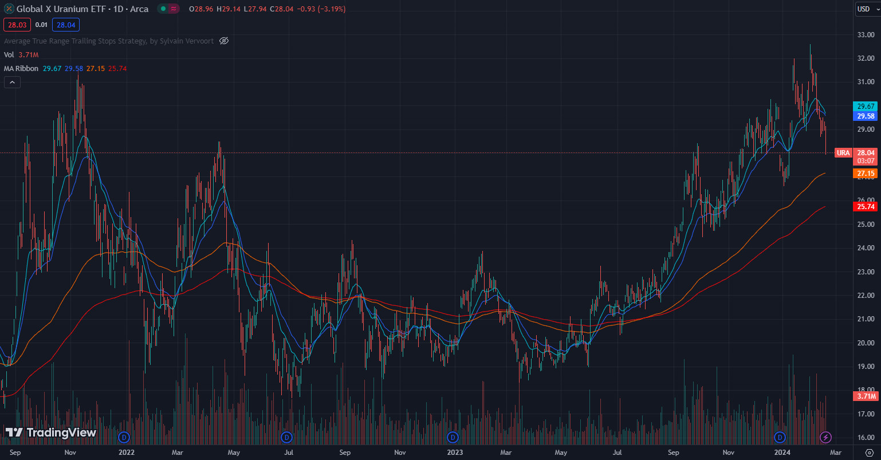
Task: Click the 2024 label on the time axis
Action: (782, 452)
